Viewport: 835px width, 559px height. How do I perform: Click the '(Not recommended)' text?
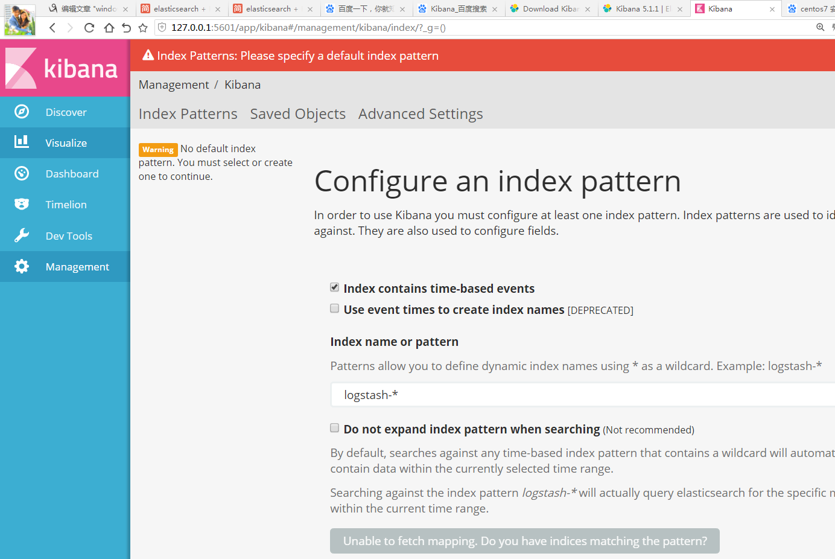point(649,430)
